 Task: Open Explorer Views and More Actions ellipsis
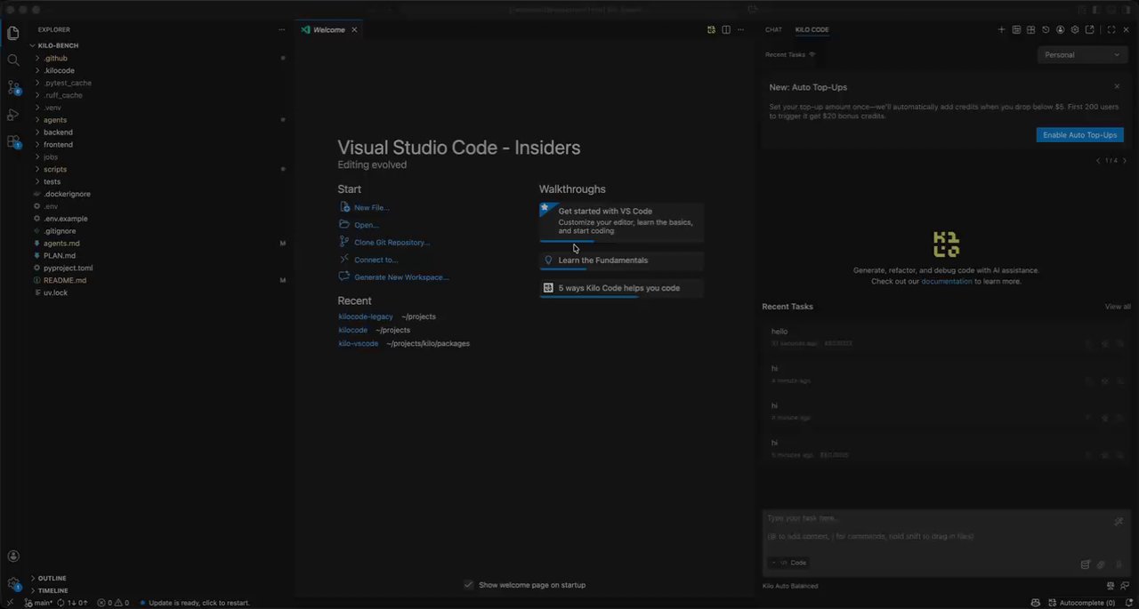point(282,29)
